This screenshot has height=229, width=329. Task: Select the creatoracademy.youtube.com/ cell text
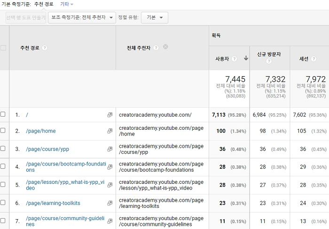click(155, 115)
